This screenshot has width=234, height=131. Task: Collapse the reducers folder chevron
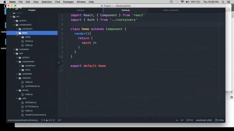(x=17, y=78)
